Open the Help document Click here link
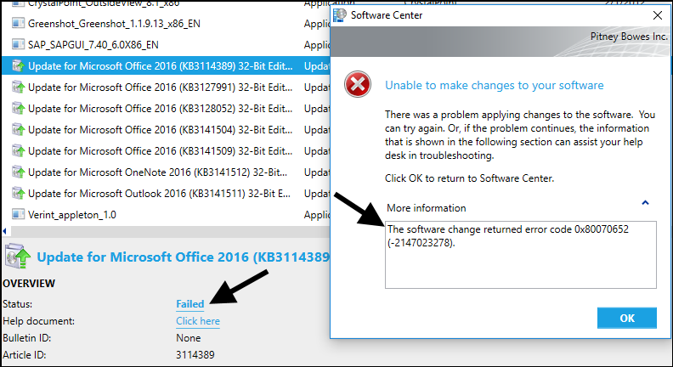The width and height of the screenshot is (673, 367). point(198,321)
